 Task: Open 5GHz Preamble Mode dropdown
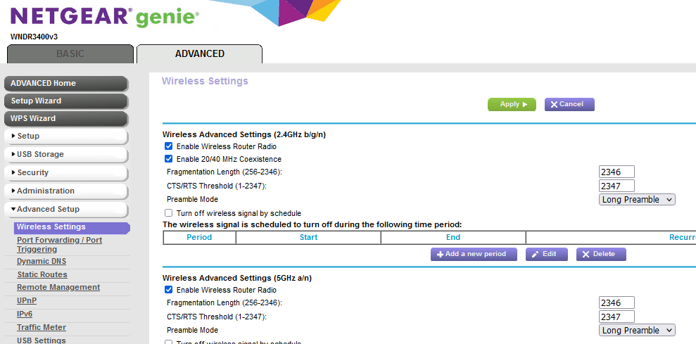[x=637, y=331]
